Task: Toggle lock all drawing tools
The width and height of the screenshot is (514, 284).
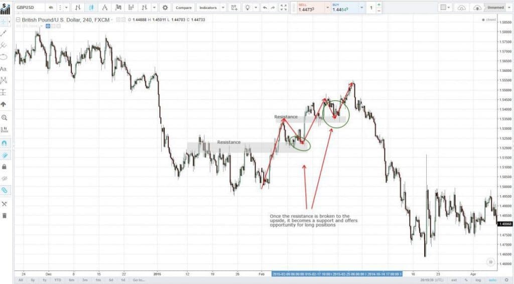Action: [4, 166]
